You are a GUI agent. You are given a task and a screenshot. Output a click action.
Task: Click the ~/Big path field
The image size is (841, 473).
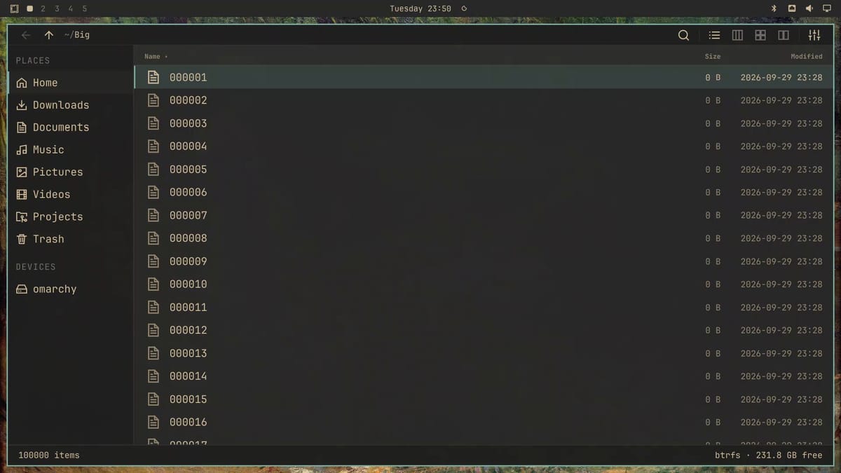click(76, 35)
